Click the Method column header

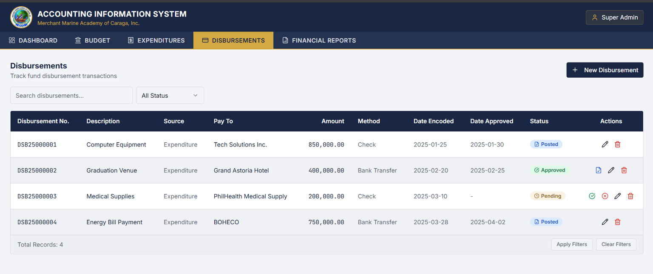(x=369, y=121)
